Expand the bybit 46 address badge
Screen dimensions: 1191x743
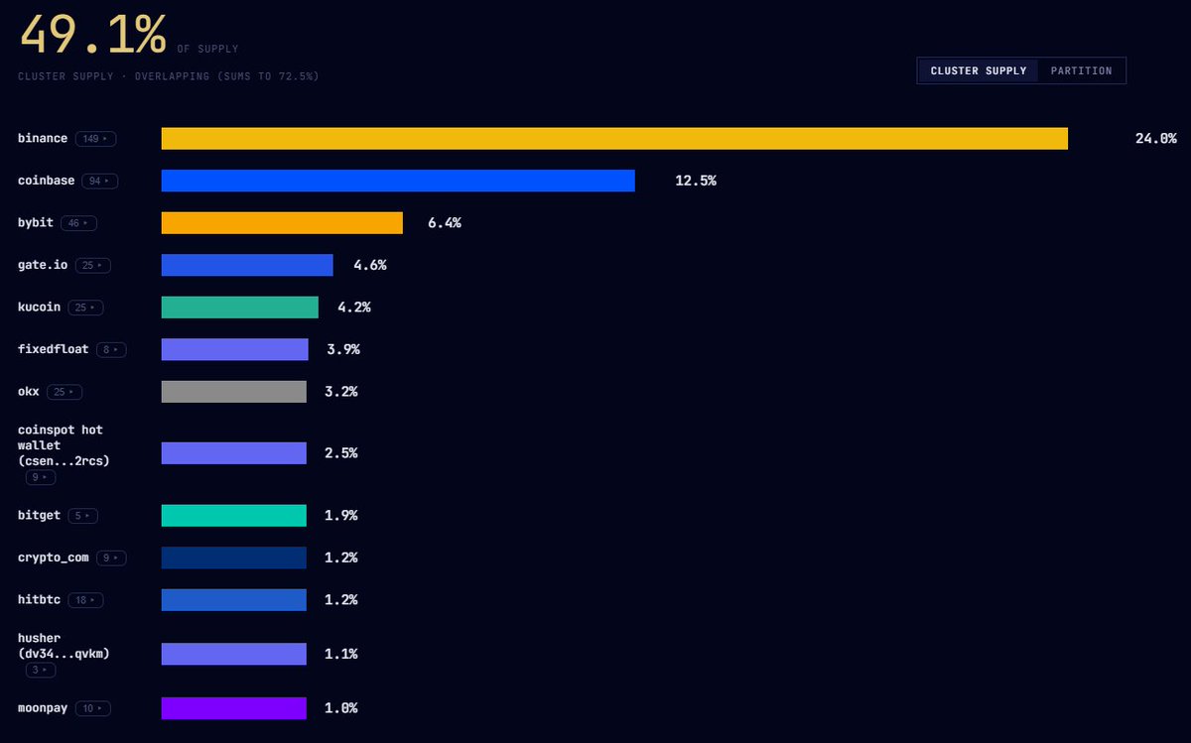pyautogui.click(x=78, y=223)
